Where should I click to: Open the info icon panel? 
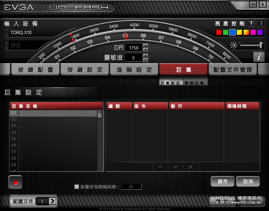click(259, 57)
